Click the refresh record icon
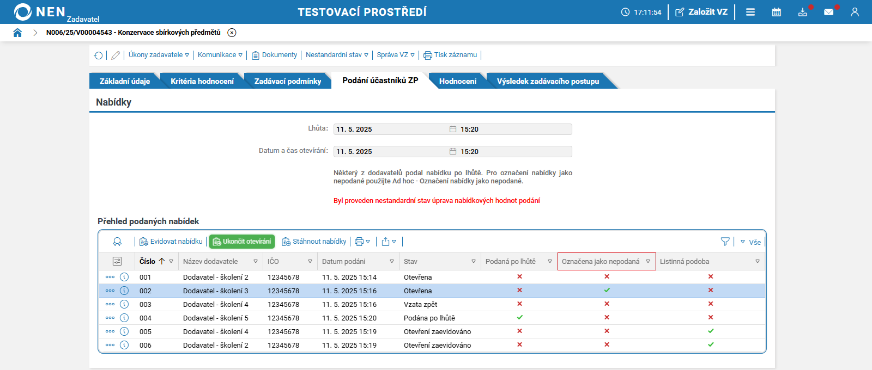872x370 pixels. coord(99,55)
